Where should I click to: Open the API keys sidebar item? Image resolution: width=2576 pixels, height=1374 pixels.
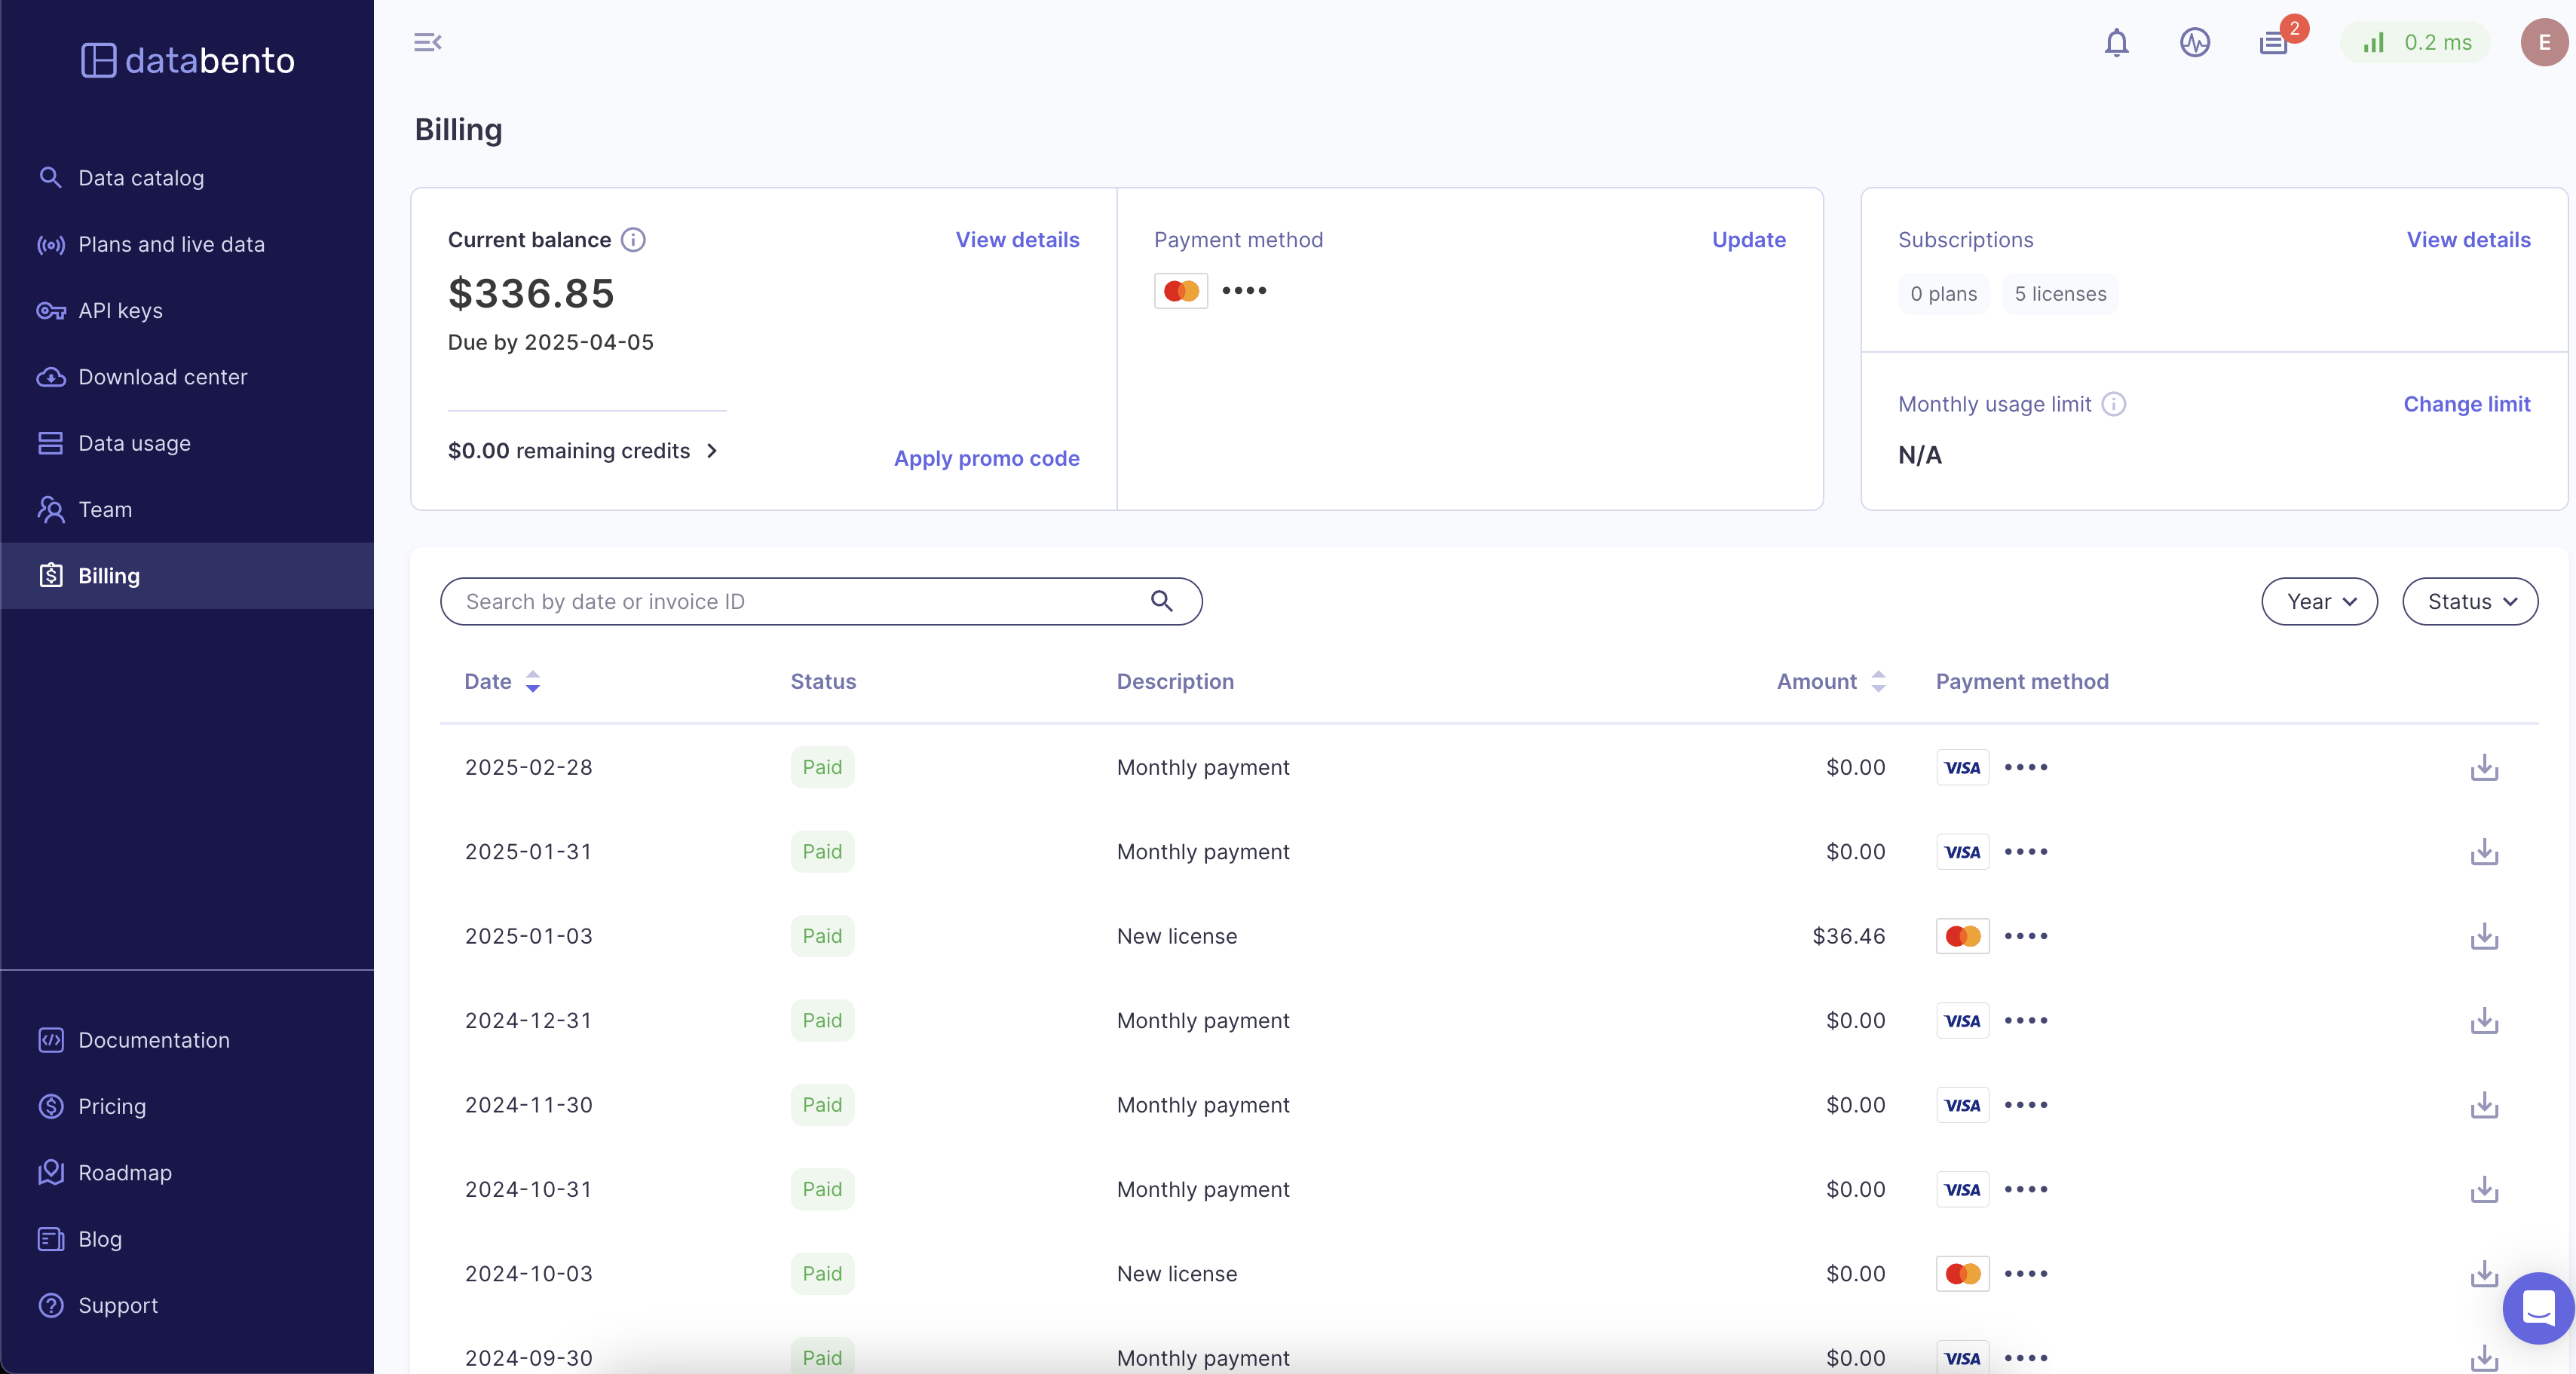(x=120, y=311)
